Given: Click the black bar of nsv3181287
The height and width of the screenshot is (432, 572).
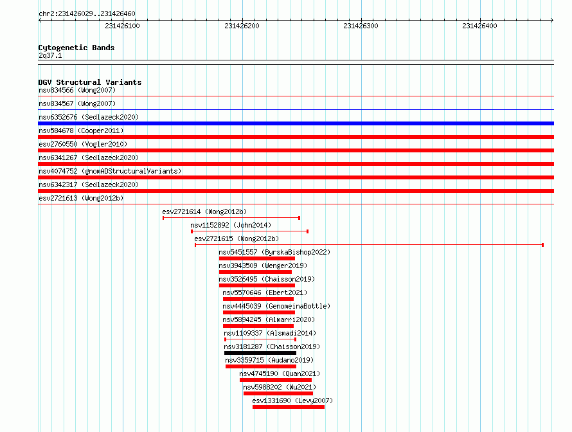Looking at the screenshot, I should [x=260, y=353].
